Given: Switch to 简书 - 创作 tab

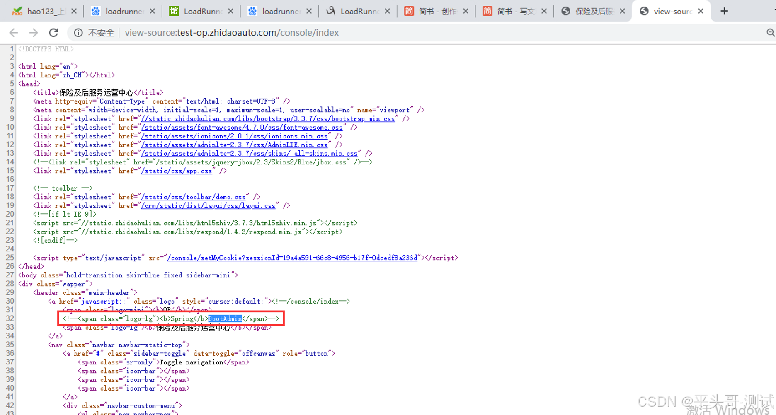Looking at the screenshot, I should [x=437, y=11].
